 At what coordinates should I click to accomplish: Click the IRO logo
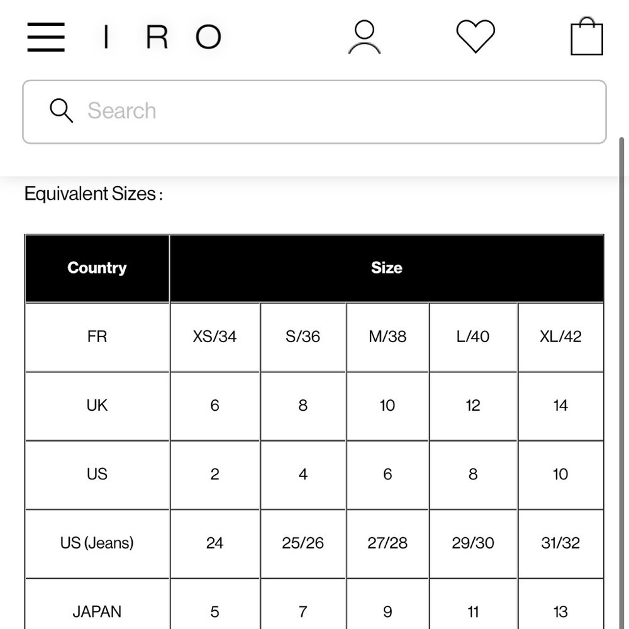click(162, 37)
